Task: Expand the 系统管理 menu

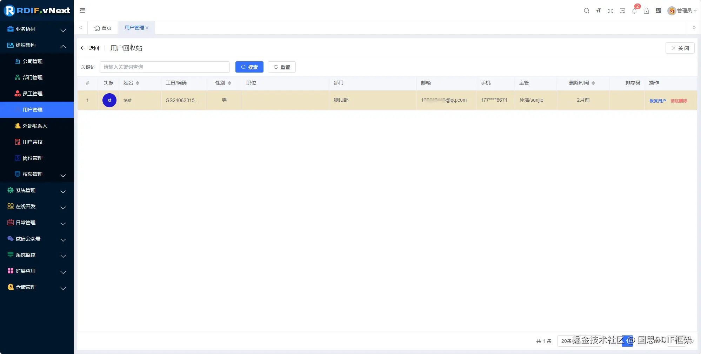Action: click(37, 190)
